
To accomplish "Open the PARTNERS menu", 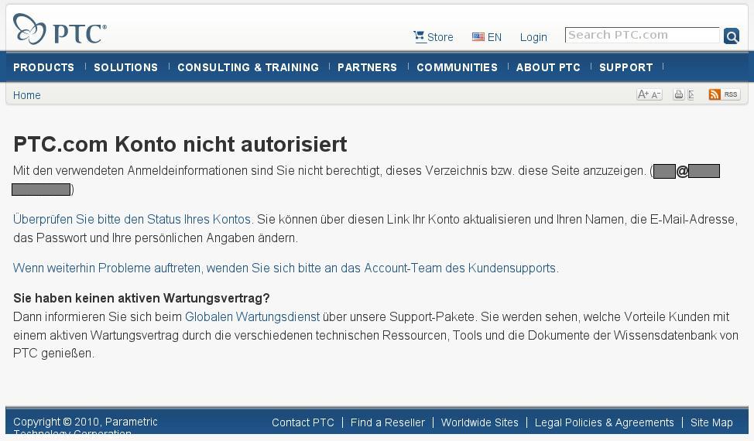I will coord(368,67).
